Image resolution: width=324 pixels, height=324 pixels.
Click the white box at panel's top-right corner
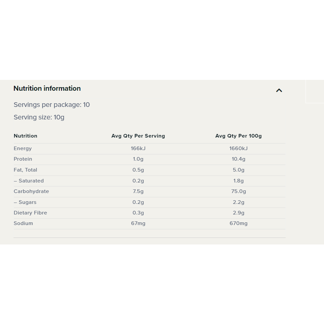pos(315,91)
